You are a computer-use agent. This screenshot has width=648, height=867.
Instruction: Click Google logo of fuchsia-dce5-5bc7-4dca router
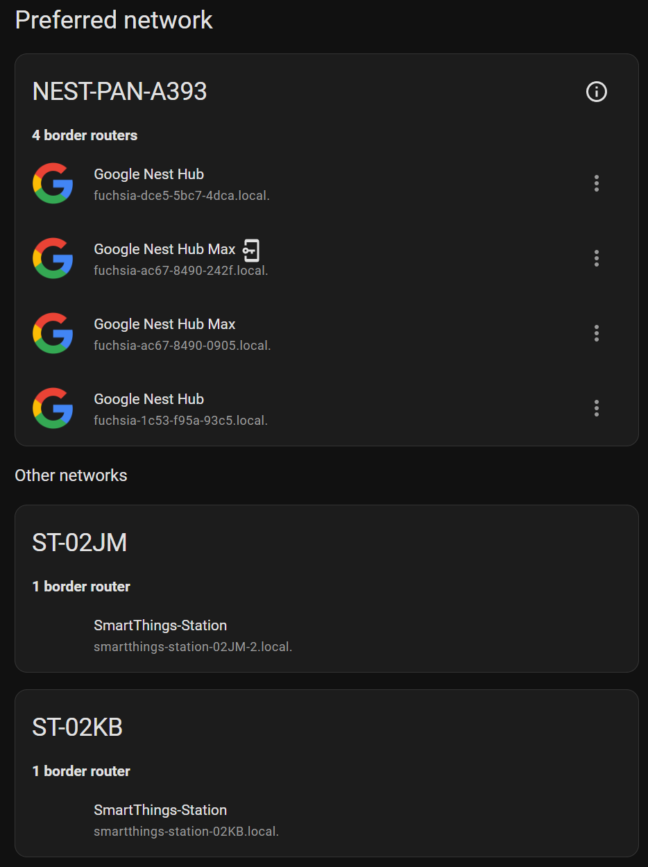pyautogui.click(x=53, y=183)
